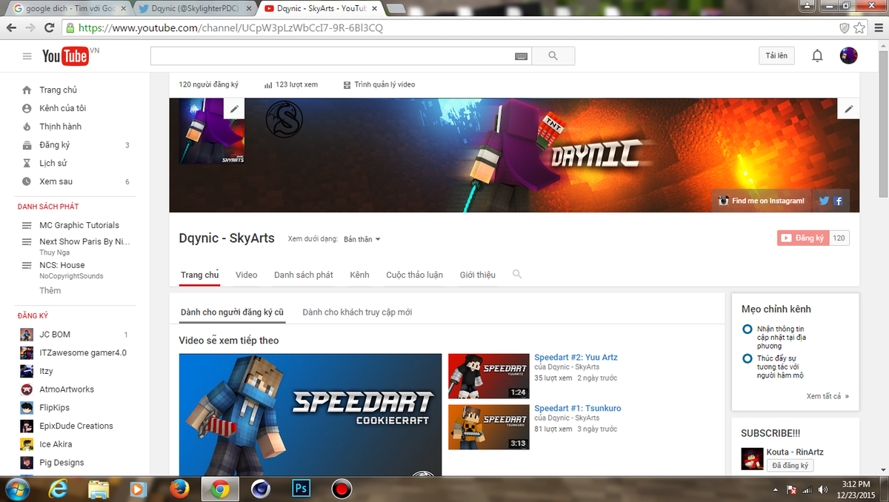Open Speedart #1: Tsunkuro video link

[578, 409]
